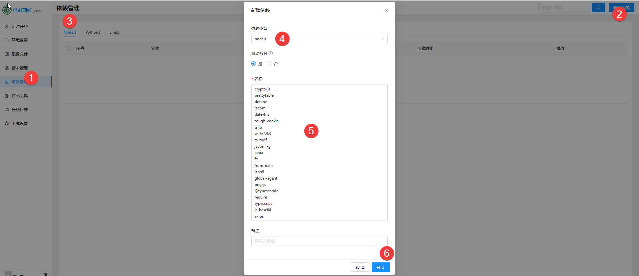Collapse the sidebar using bottom menu icon

(45, 274)
